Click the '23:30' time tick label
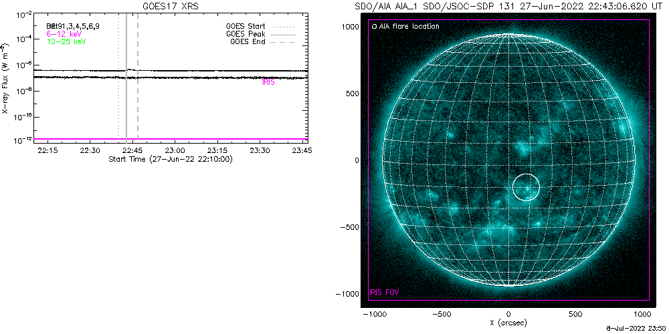 click(x=260, y=150)
